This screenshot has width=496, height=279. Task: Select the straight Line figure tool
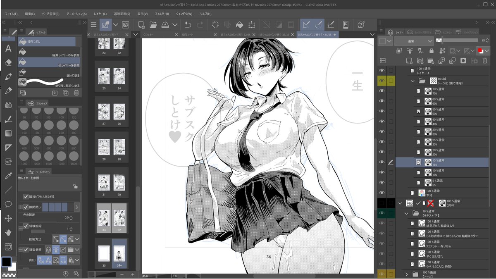(8, 190)
